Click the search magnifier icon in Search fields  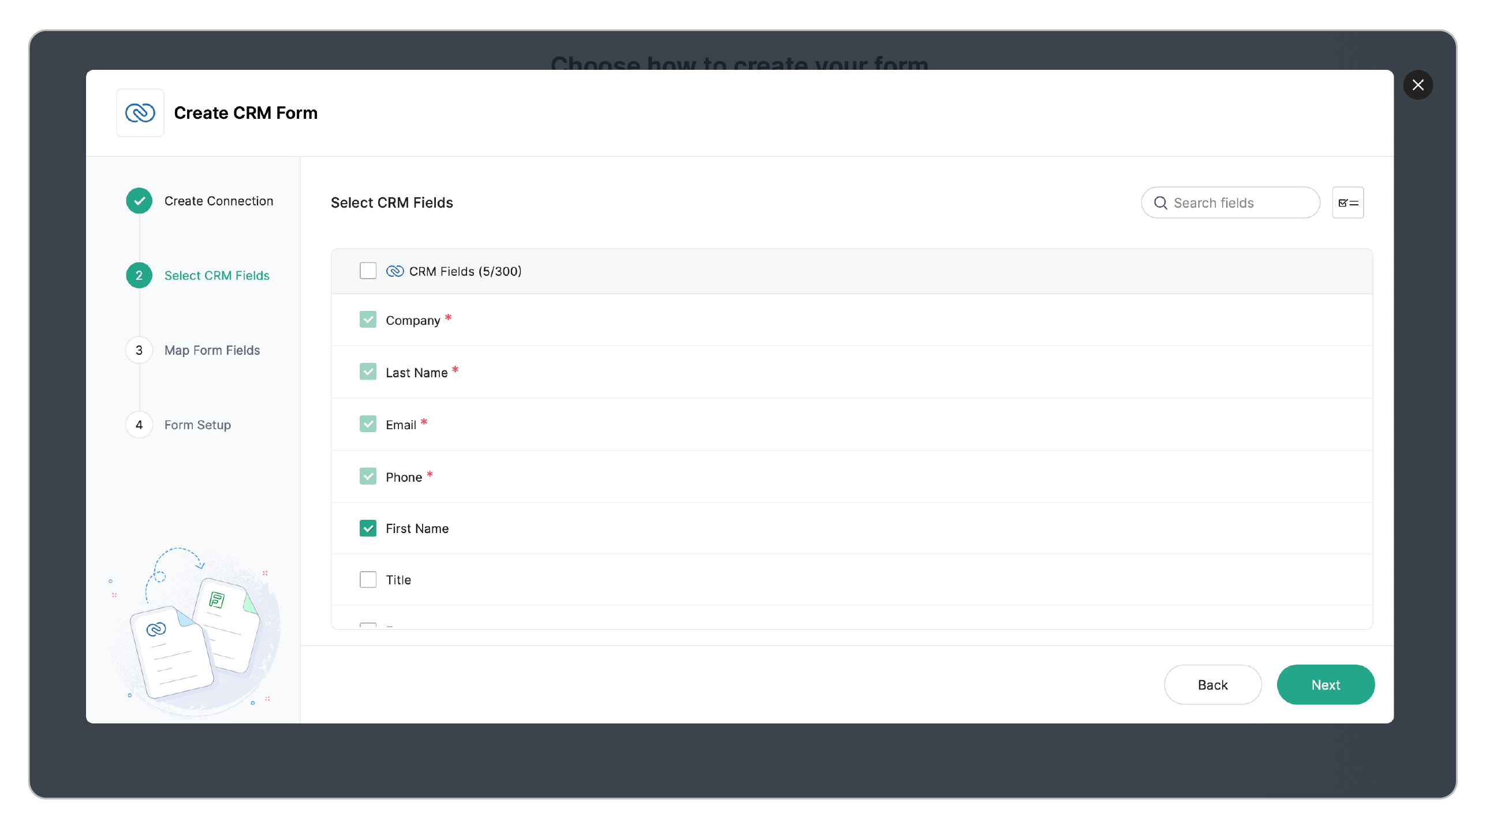click(x=1160, y=202)
